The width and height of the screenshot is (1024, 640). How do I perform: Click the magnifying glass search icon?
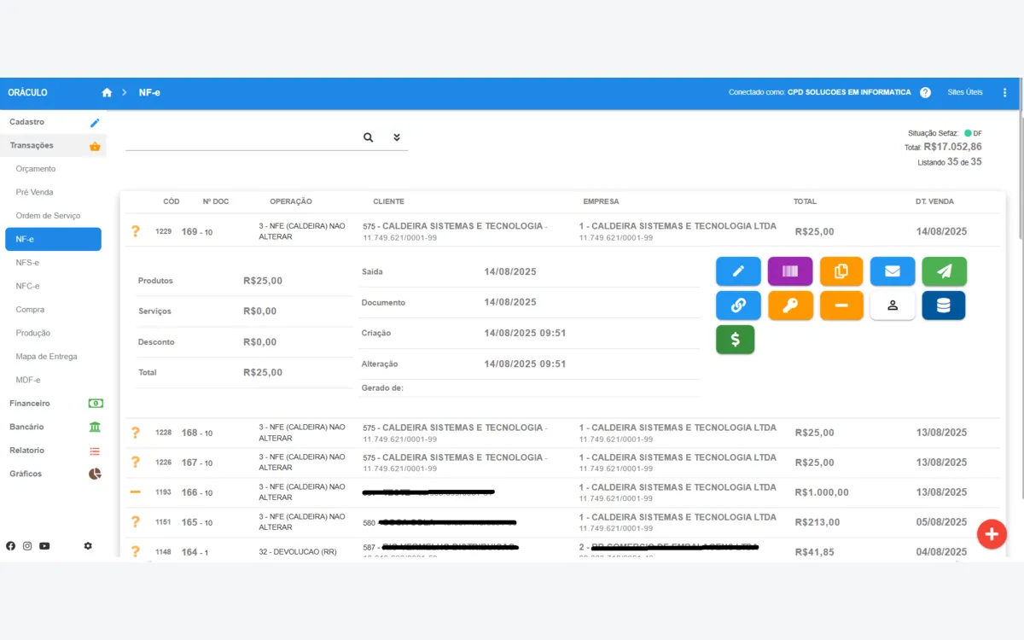368,137
